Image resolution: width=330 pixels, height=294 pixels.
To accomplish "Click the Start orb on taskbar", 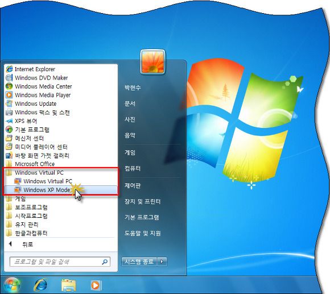I will 12,285.
